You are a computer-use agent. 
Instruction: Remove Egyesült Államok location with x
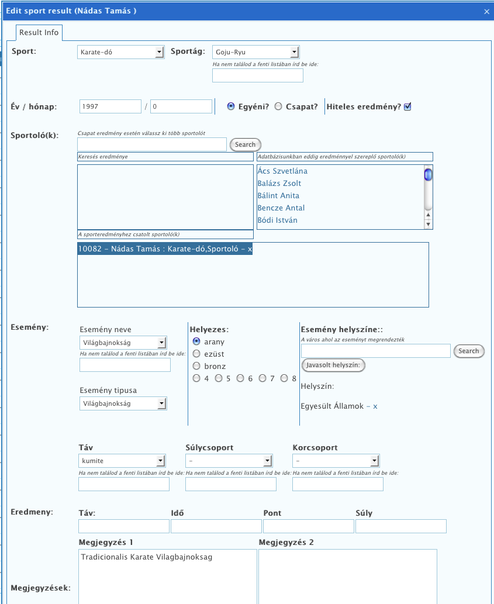[x=375, y=406]
